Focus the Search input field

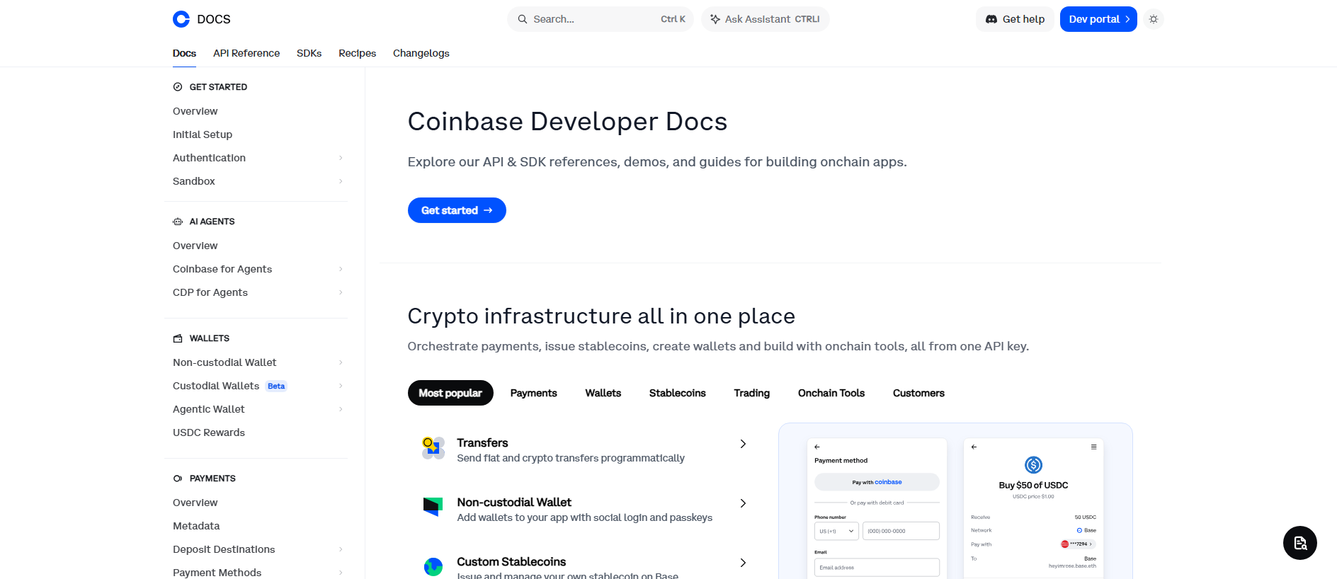pyautogui.click(x=600, y=19)
